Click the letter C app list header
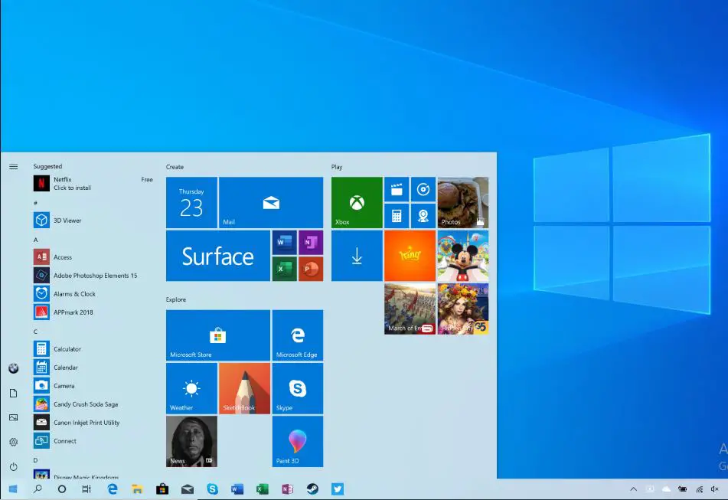This screenshot has height=500, width=728. point(36,332)
